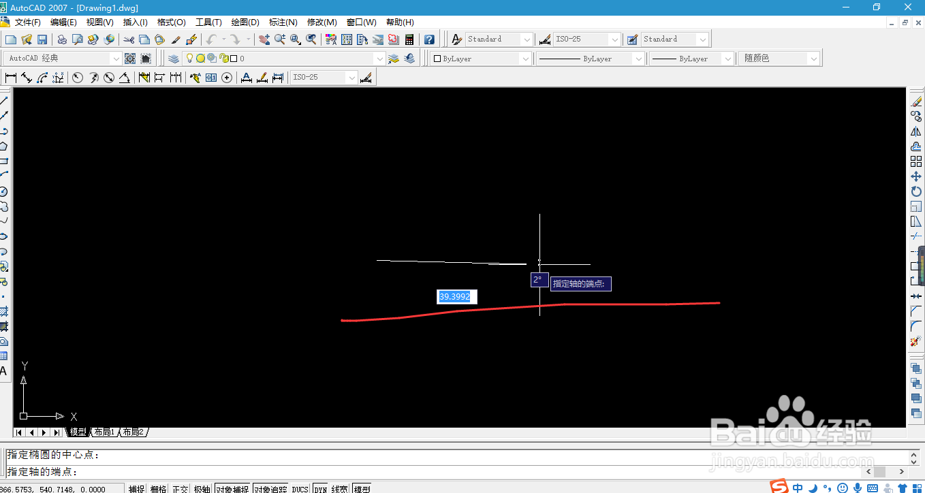Click the Center Mark dimension icon

[228, 78]
